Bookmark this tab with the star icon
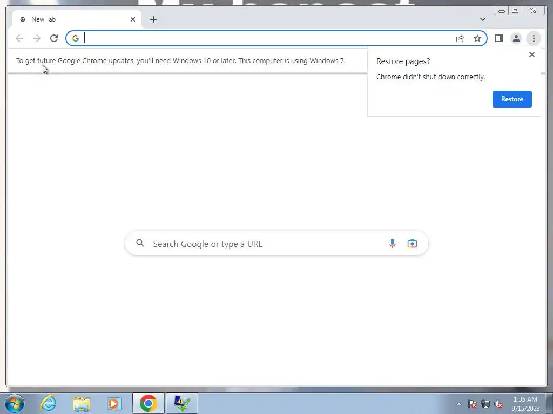This screenshot has height=414, width=553. click(477, 38)
